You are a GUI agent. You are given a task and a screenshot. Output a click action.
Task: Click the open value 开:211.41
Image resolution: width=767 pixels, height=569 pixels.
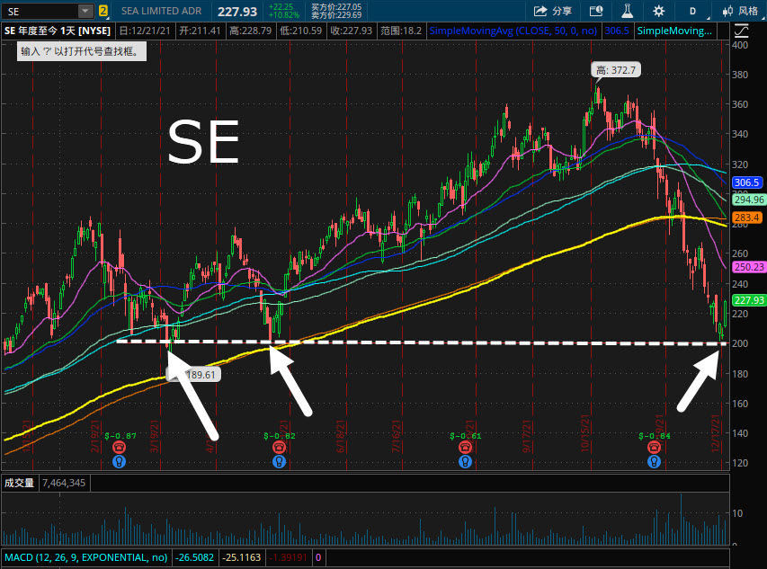tap(200, 31)
